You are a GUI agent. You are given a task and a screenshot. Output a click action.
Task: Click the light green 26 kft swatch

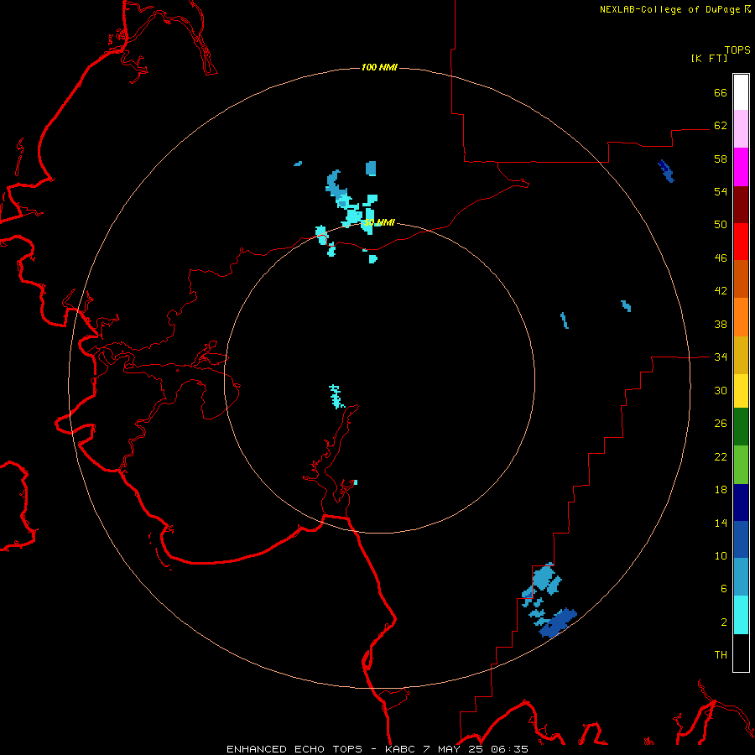(x=741, y=464)
